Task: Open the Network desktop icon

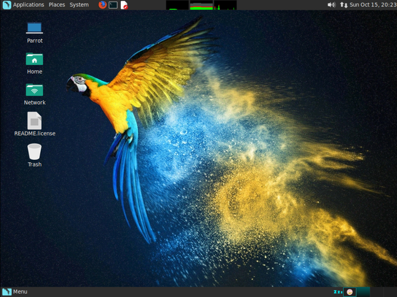Action: pyautogui.click(x=35, y=90)
